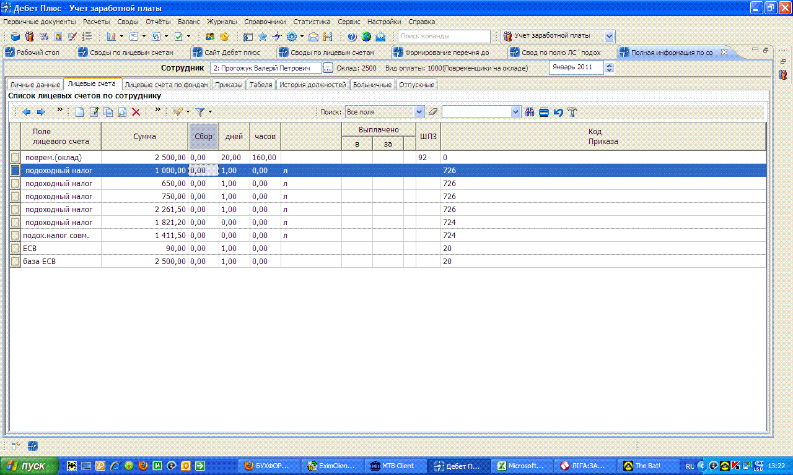Screen dimensions: 793x475
Task: Click the 1 411,50 amount cell
Action: pos(144,236)
